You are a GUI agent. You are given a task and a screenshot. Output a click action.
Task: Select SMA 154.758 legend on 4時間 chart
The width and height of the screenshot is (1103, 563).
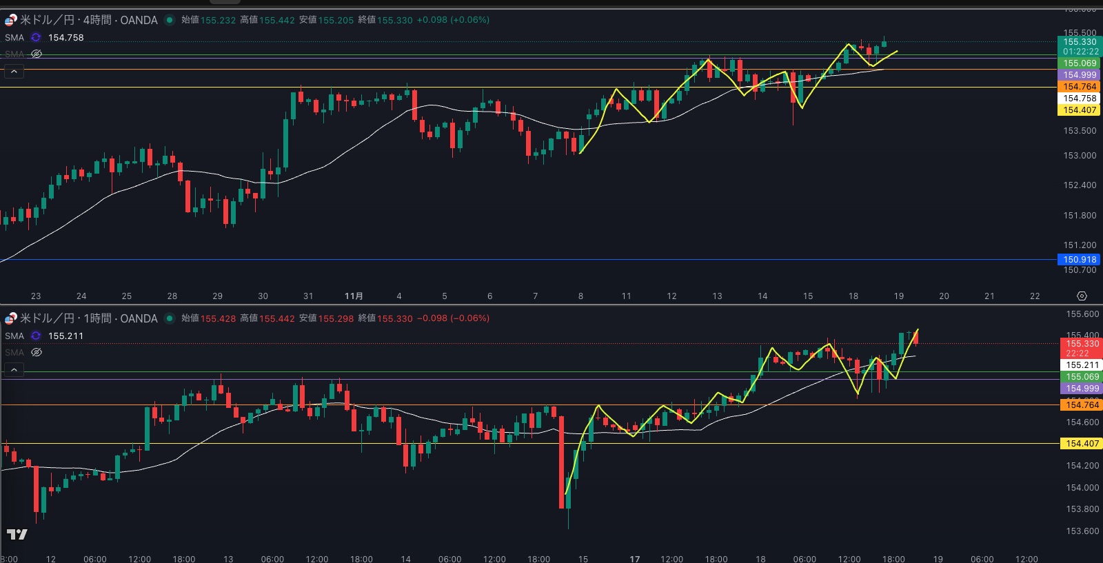click(x=65, y=38)
